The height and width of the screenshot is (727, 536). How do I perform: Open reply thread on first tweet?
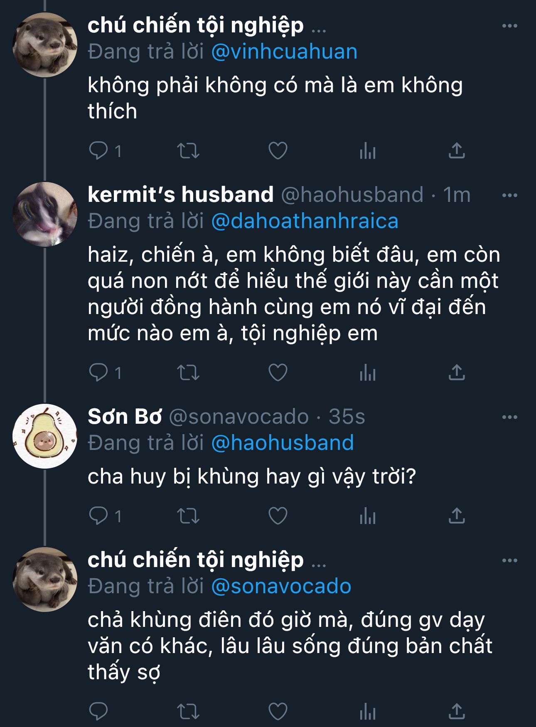pyautogui.click(x=99, y=150)
